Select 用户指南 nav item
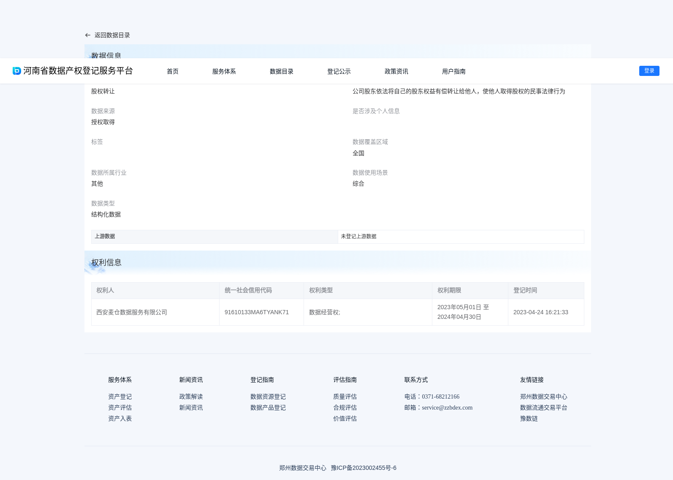 (454, 71)
